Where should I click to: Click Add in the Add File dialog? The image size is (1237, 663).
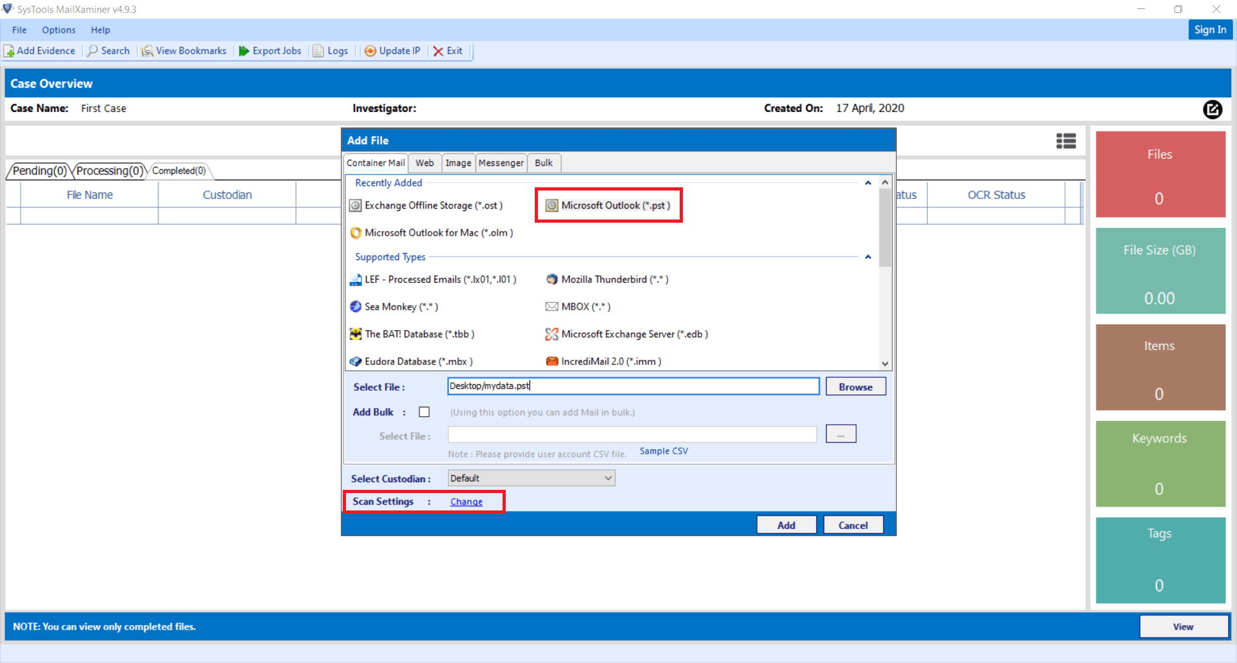pos(787,525)
